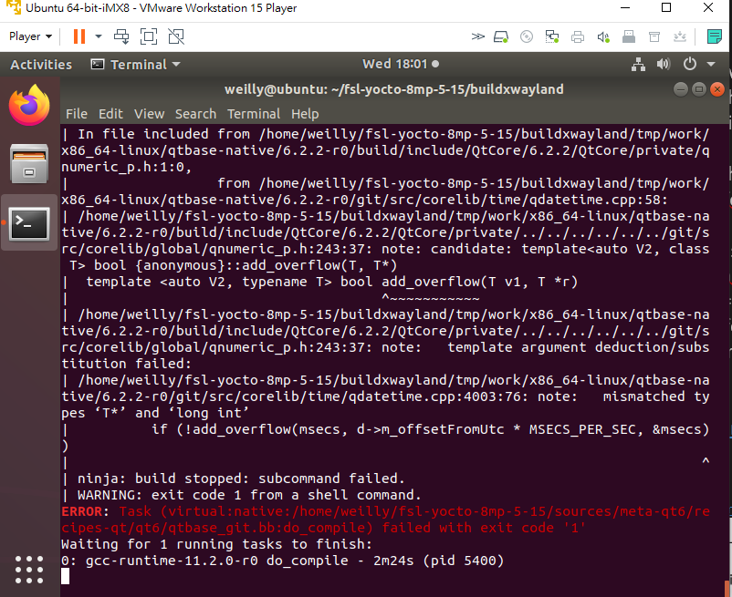Click the virtual hard disk status icon
Screen dimensions: 732x597
pyautogui.click(x=500, y=36)
